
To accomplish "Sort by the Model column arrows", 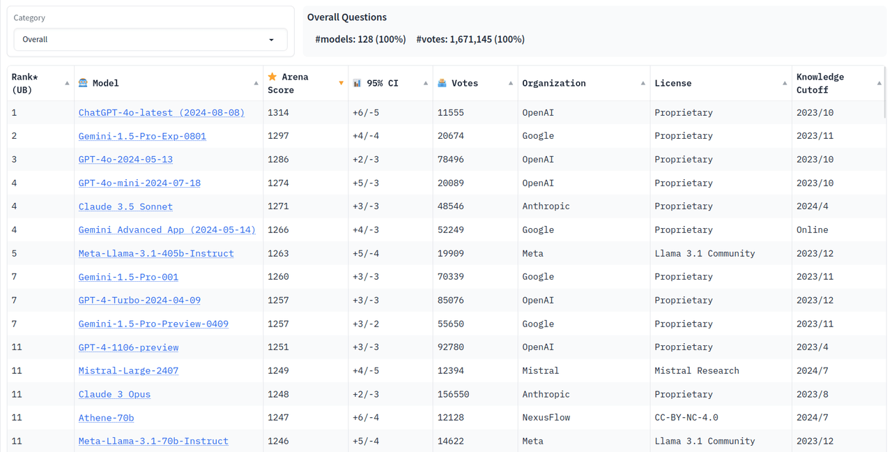I will [256, 83].
